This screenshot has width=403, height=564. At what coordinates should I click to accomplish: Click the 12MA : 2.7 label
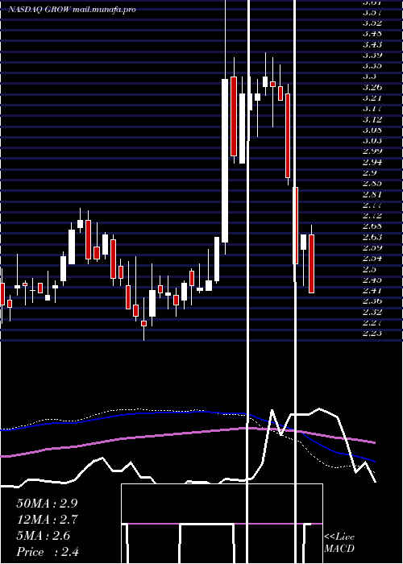point(47,520)
